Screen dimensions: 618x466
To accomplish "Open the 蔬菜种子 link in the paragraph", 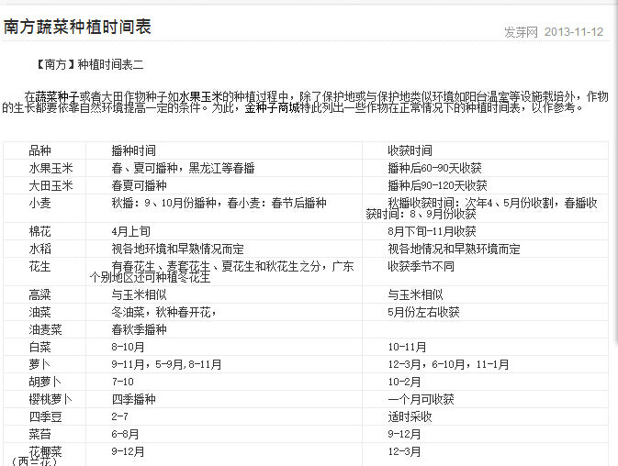I will (57, 96).
